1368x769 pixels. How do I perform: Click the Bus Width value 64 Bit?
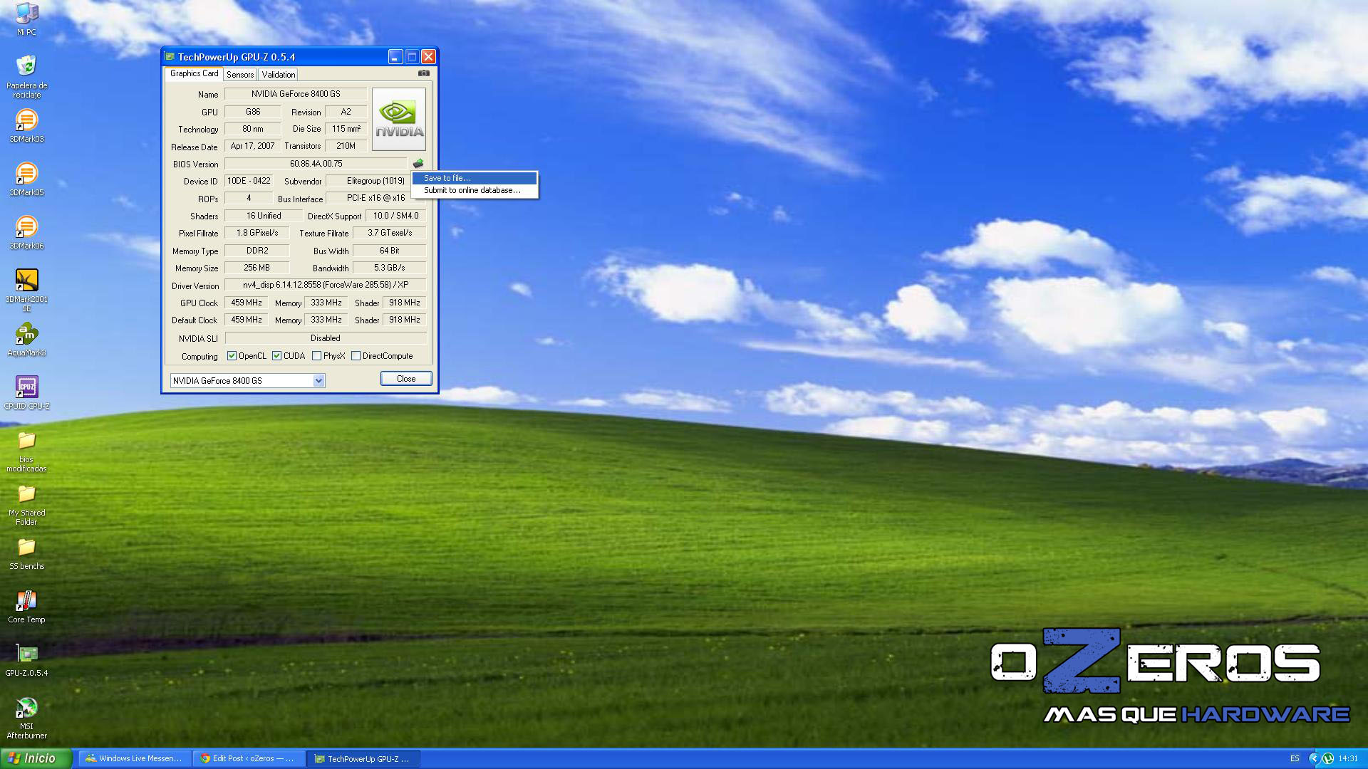click(390, 251)
